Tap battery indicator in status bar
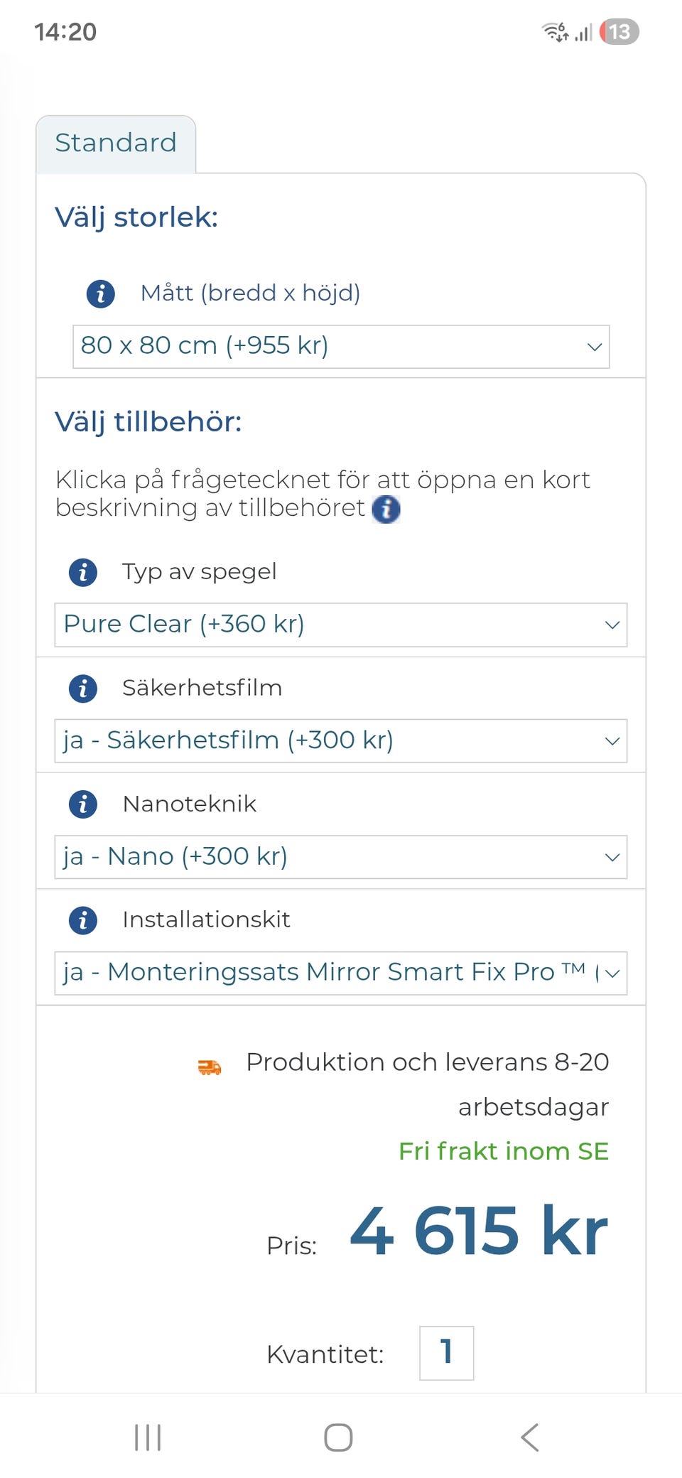This screenshot has height=1478, width=682. (619, 32)
